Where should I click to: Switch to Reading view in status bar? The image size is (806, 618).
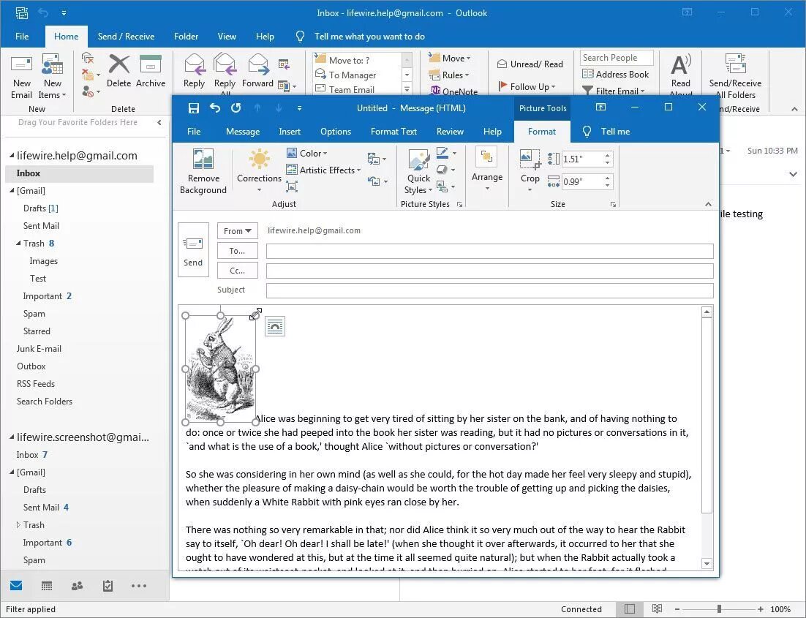(656, 608)
